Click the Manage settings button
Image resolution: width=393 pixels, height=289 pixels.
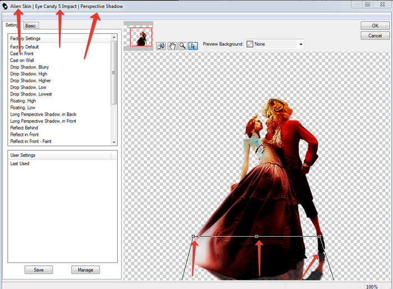pyautogui.click(x=85, y=270)
